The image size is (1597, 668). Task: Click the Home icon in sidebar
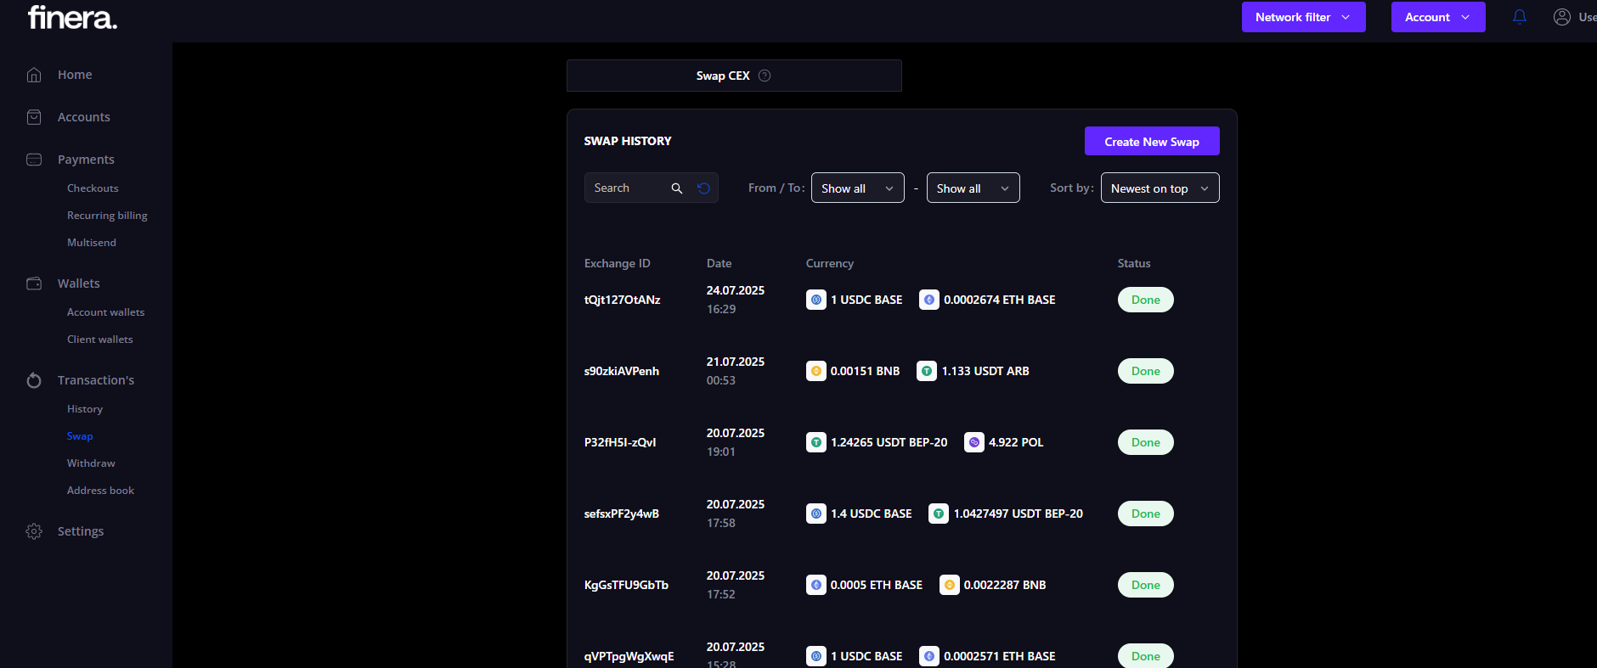(x=34, y=75)
